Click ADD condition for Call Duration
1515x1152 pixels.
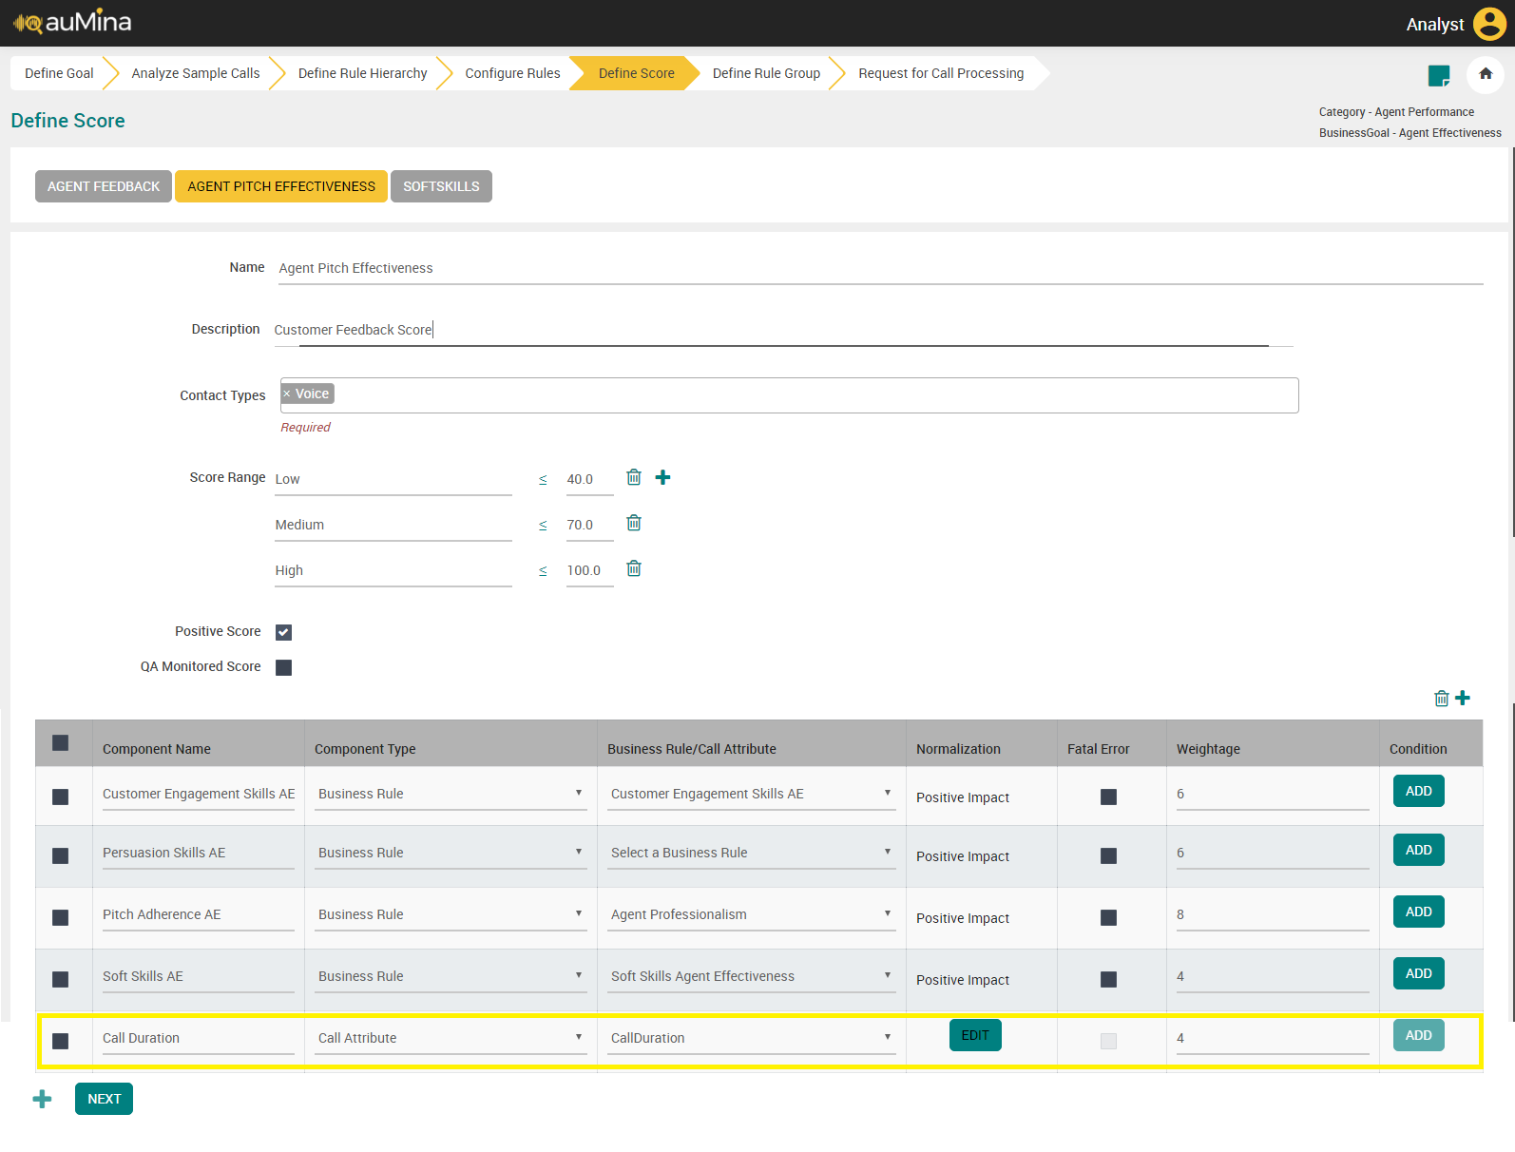[x=1419, y=1035]
